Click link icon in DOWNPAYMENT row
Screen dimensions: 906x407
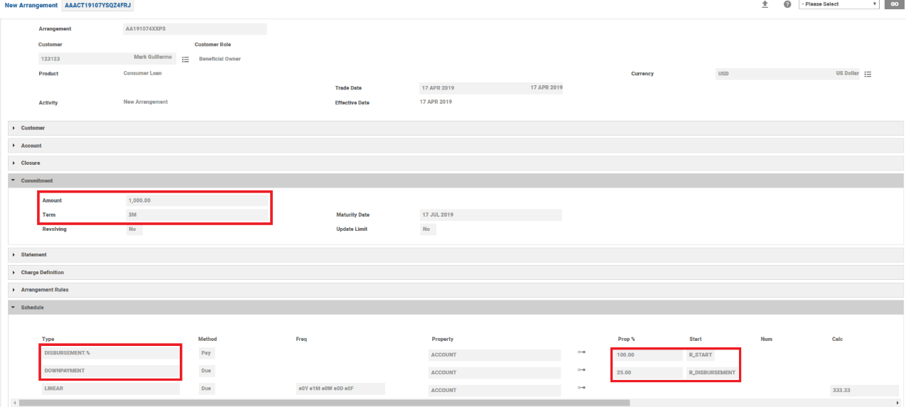point(581,369)
